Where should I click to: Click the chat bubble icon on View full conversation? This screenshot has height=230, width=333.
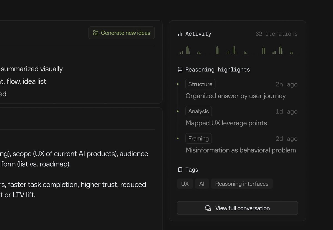[208, 208]
